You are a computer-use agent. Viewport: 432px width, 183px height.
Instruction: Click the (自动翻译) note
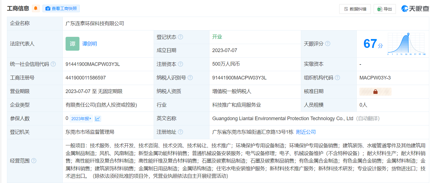coord(368,118)
